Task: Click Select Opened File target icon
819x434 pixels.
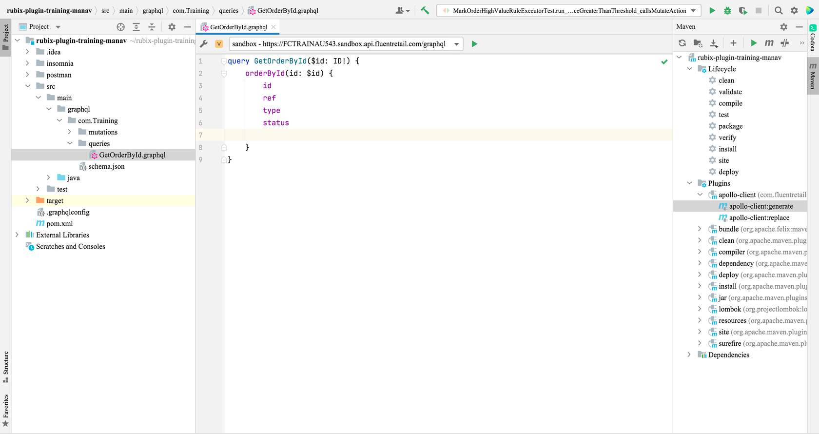Action: point(121,27)
